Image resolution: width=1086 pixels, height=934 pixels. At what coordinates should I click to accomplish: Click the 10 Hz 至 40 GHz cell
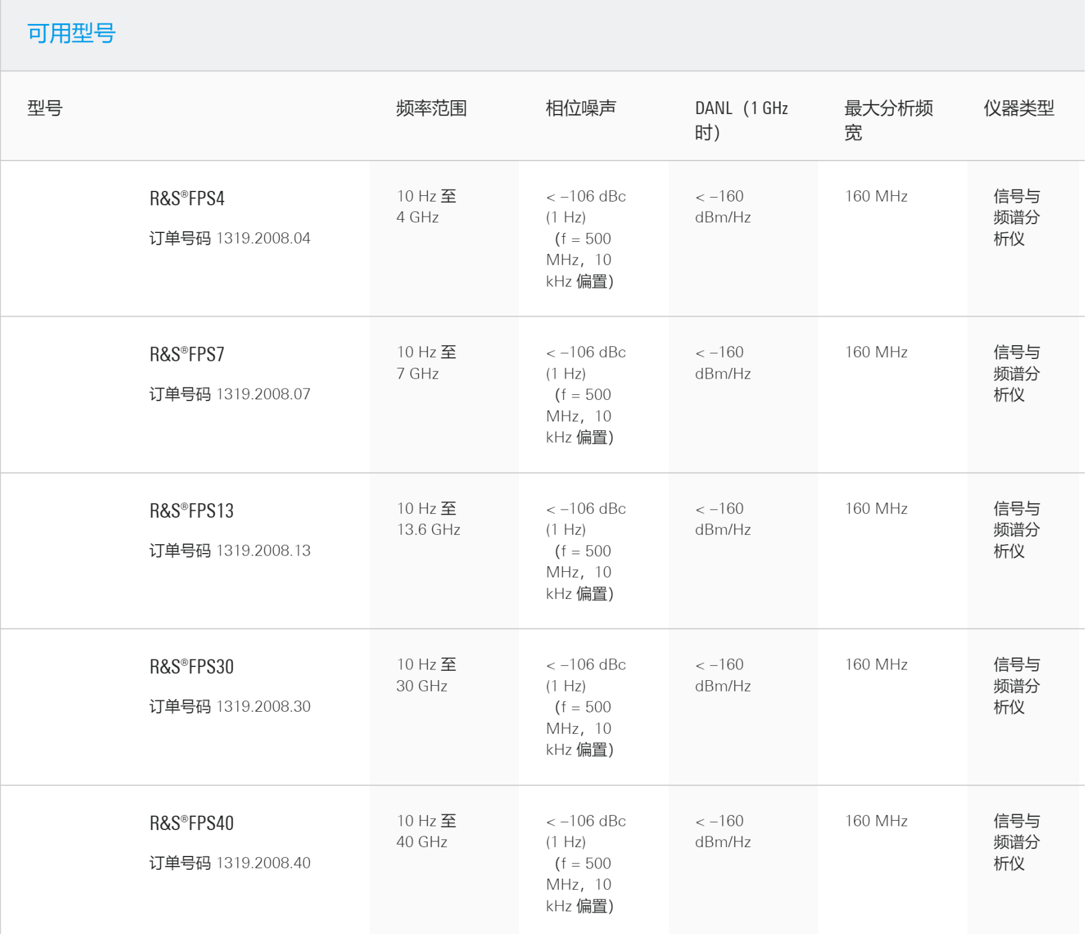(x=426, y=831)
